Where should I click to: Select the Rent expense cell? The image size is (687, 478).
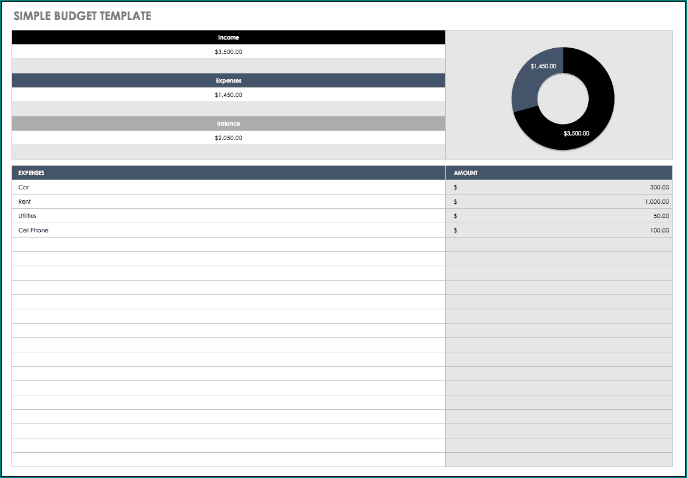click(x=228, y=202)
